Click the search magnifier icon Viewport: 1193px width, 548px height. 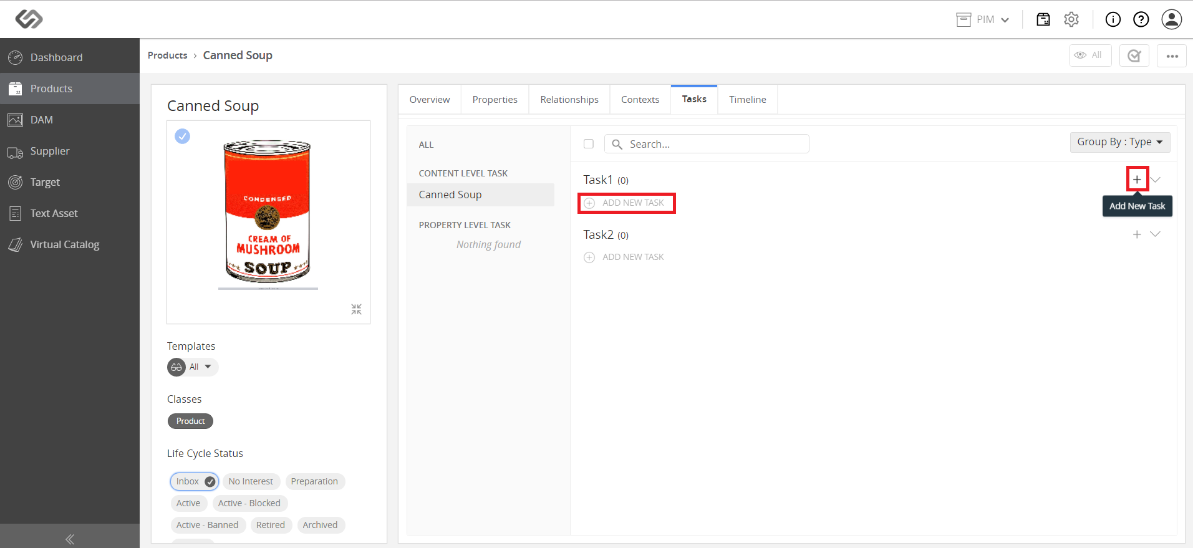617,144
